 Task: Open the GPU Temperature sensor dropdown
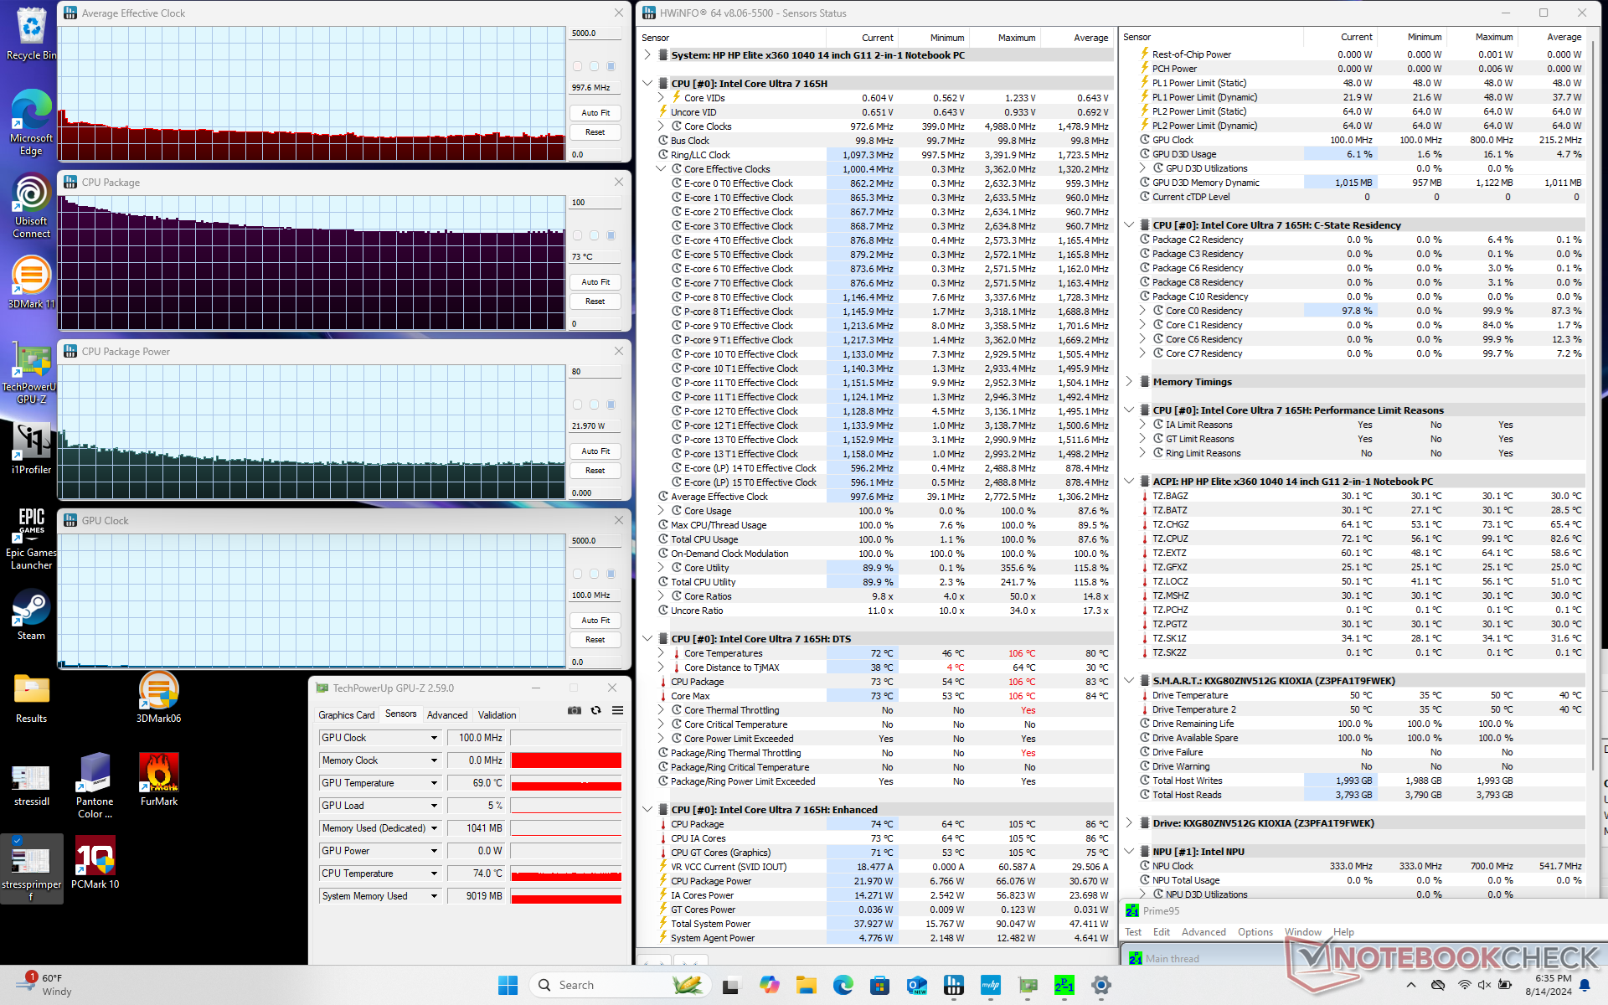[434, 783]
